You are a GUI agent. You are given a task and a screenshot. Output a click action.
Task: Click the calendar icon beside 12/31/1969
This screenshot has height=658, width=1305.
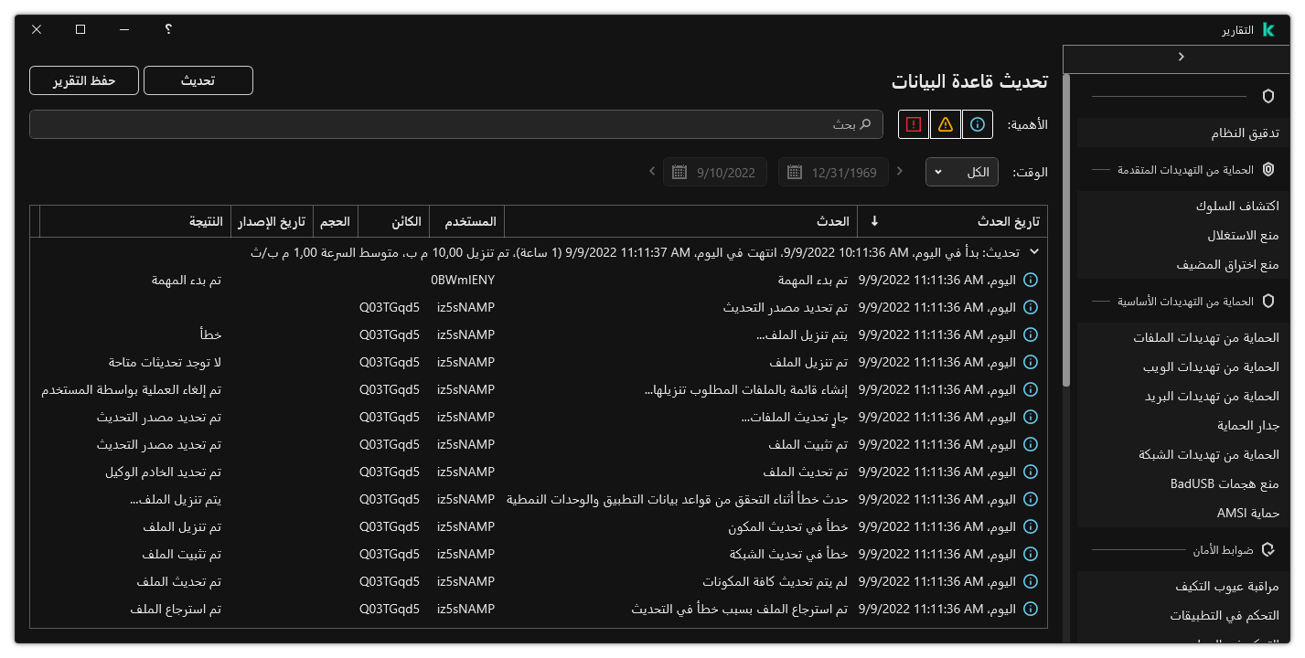(795, 172)
